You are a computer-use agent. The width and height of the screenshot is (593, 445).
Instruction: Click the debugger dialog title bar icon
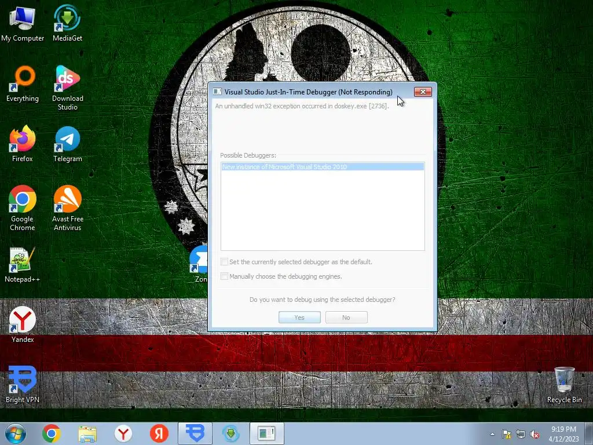[x=217, y=92]
